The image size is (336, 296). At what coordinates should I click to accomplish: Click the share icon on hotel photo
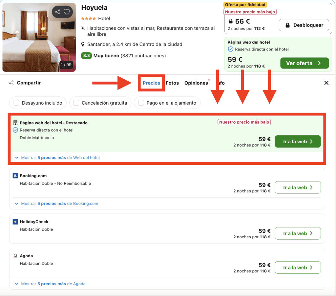point(58,12)
